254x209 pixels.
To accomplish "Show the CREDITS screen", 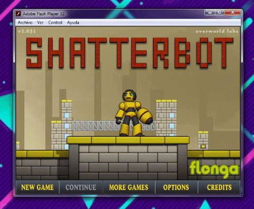I will click(219, 187).
